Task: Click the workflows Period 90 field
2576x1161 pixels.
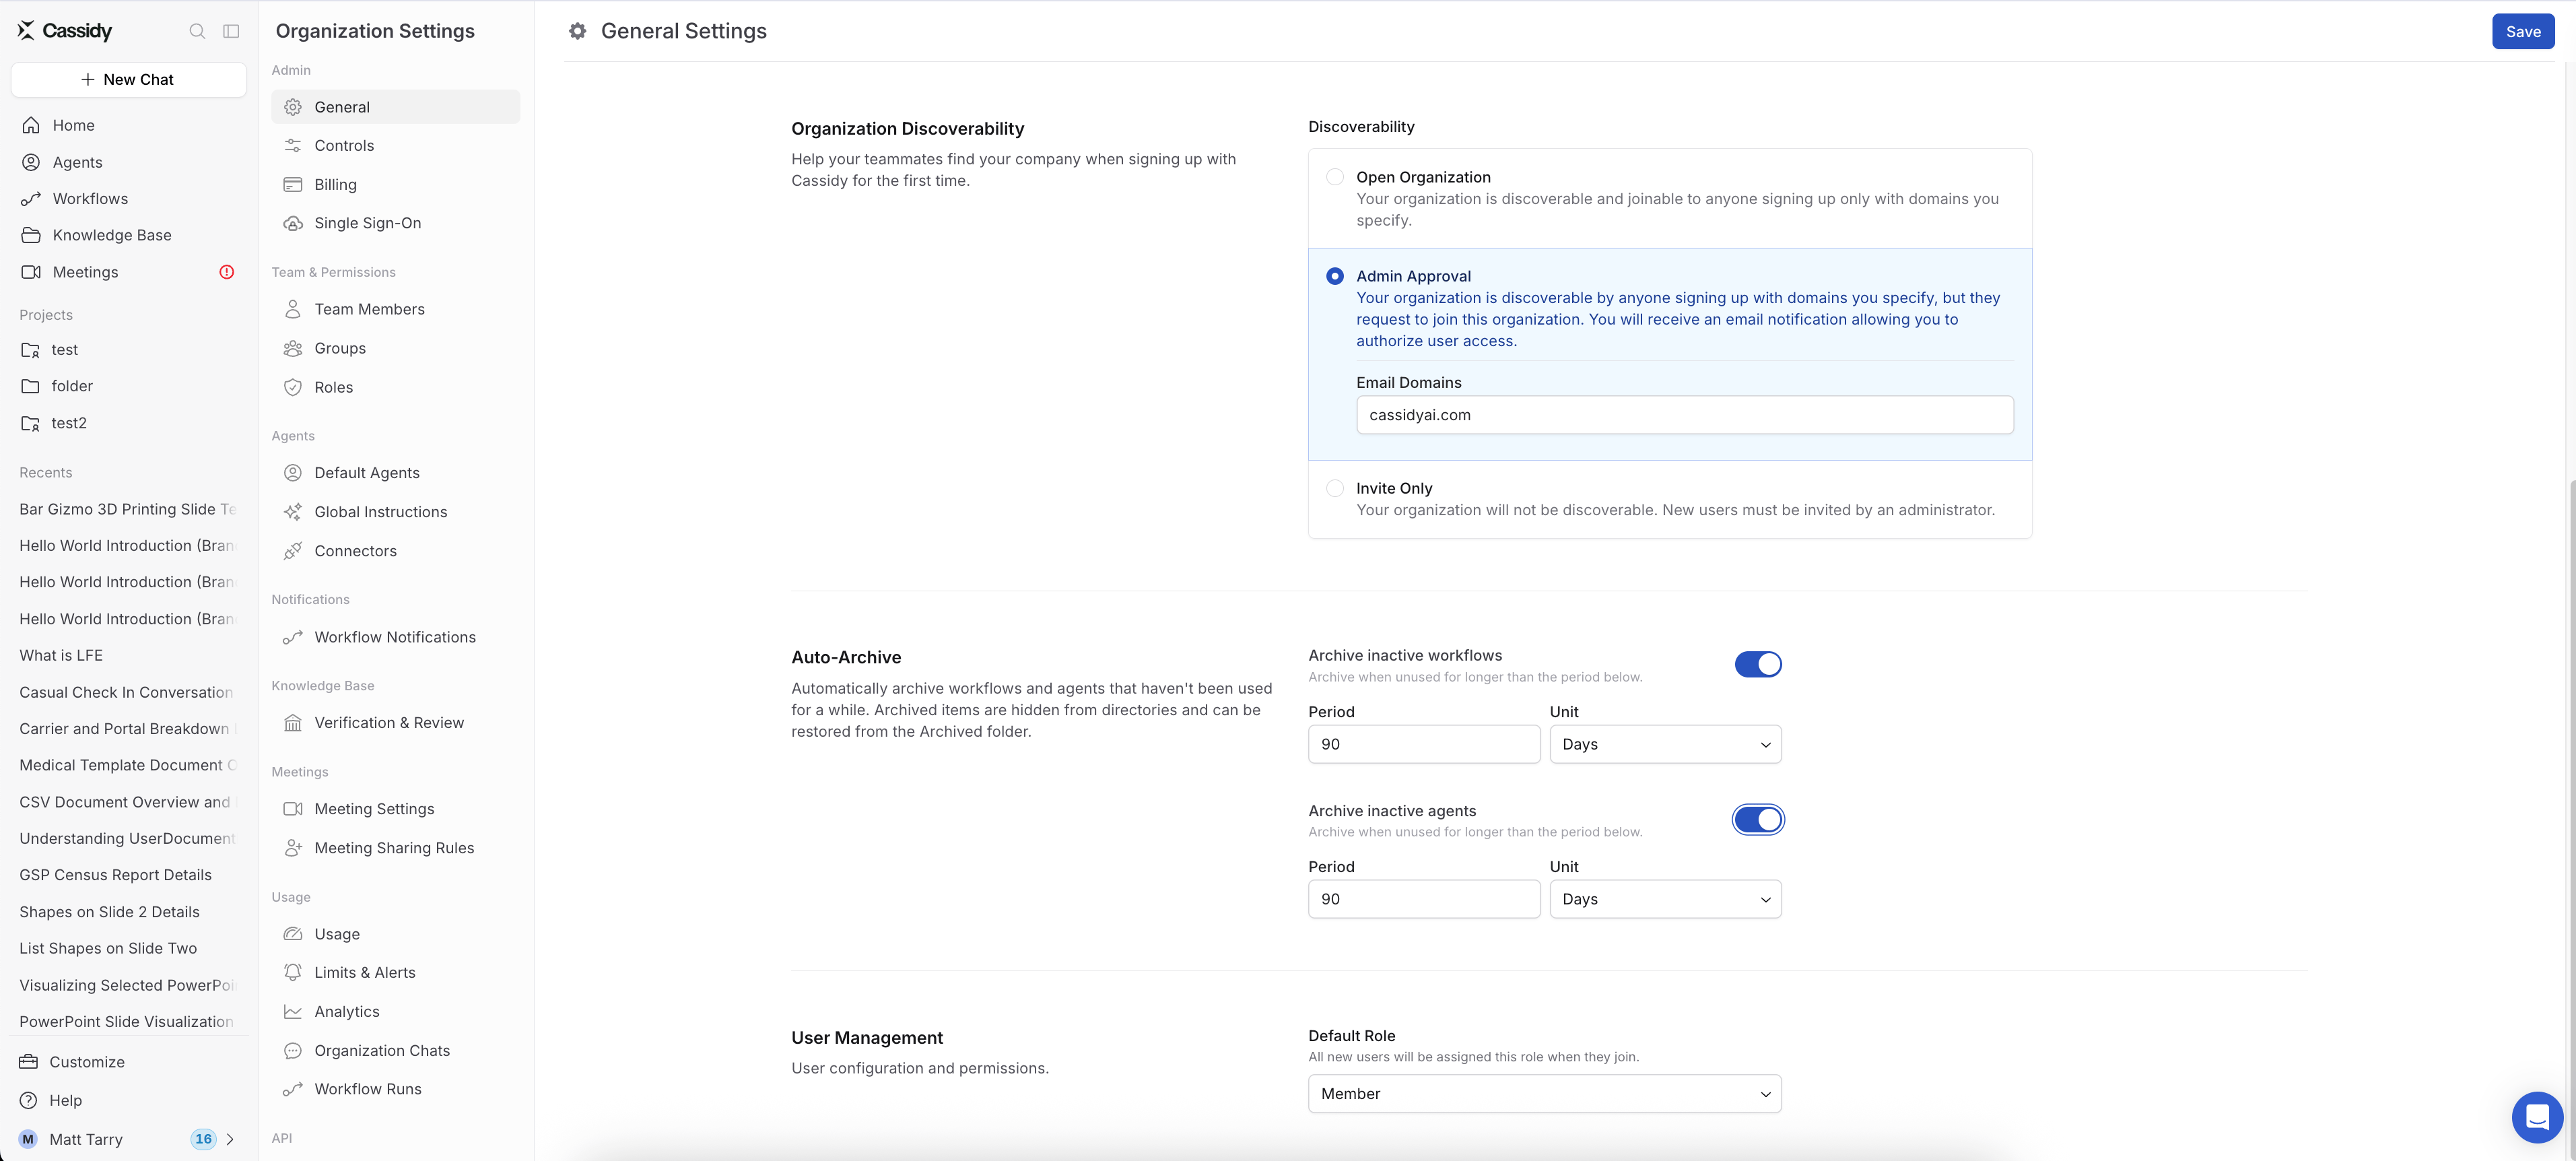Action: (x=1424, y=744)
